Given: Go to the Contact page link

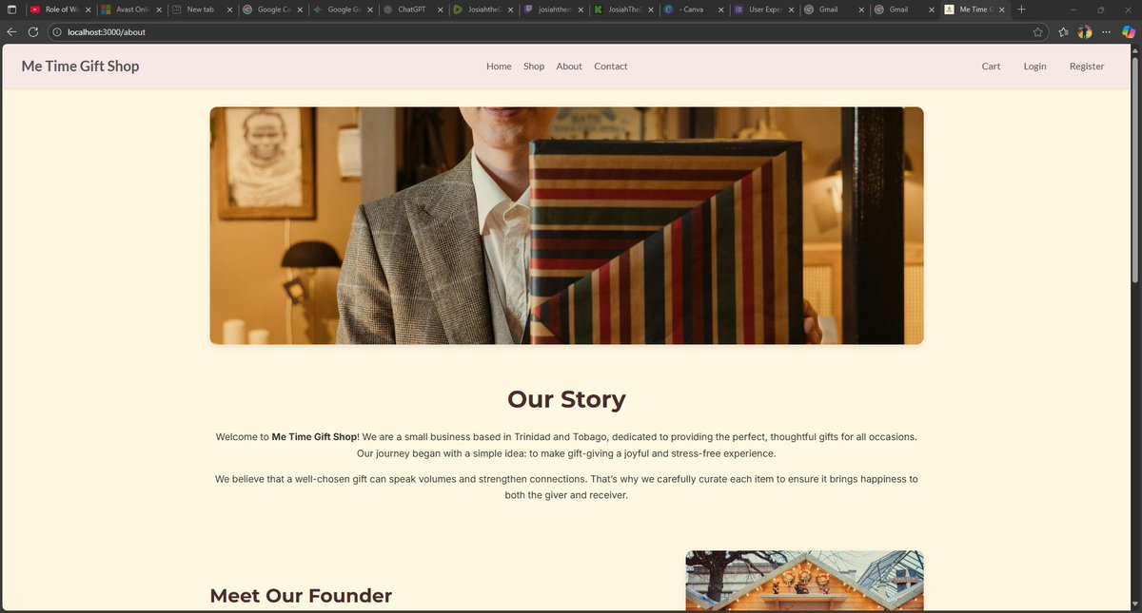Looking at the screenshot, I should [x=611, y=67].
